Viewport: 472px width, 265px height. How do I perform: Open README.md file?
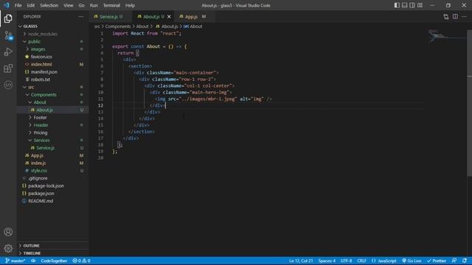point(53,201)
